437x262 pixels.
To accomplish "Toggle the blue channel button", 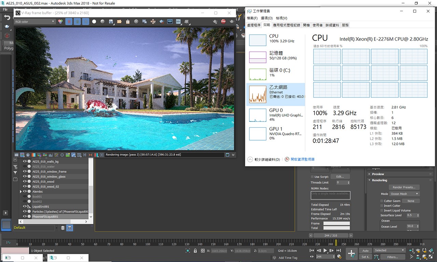I will (86, 21).
